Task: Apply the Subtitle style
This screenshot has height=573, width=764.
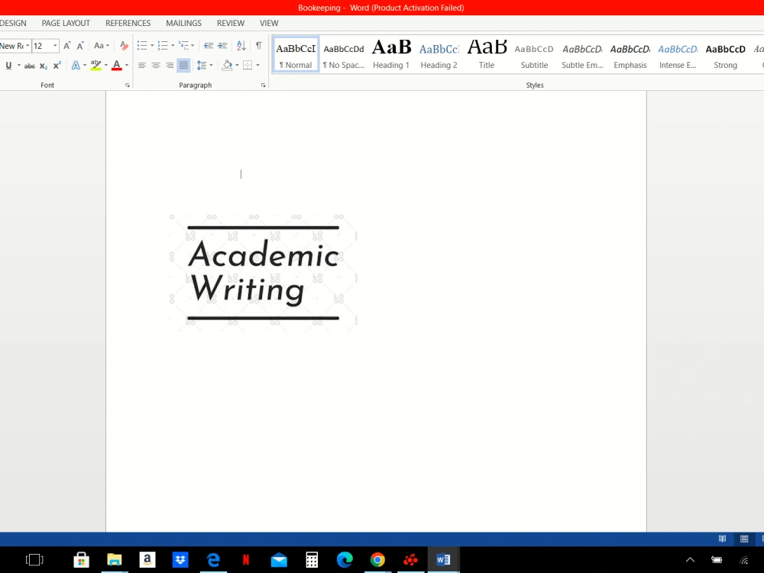Action: [534, 55]
